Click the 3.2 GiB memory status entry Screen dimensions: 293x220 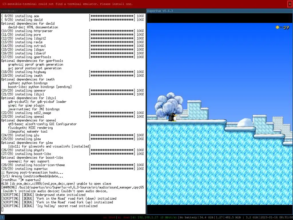point(252,217)
